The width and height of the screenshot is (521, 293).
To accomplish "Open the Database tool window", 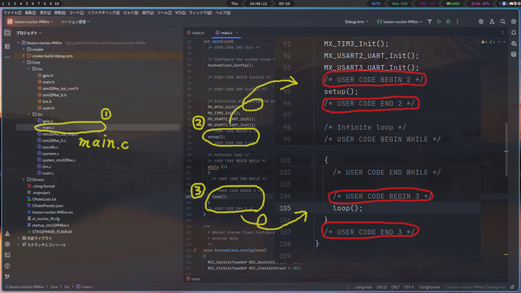I will tap(513, 54).
